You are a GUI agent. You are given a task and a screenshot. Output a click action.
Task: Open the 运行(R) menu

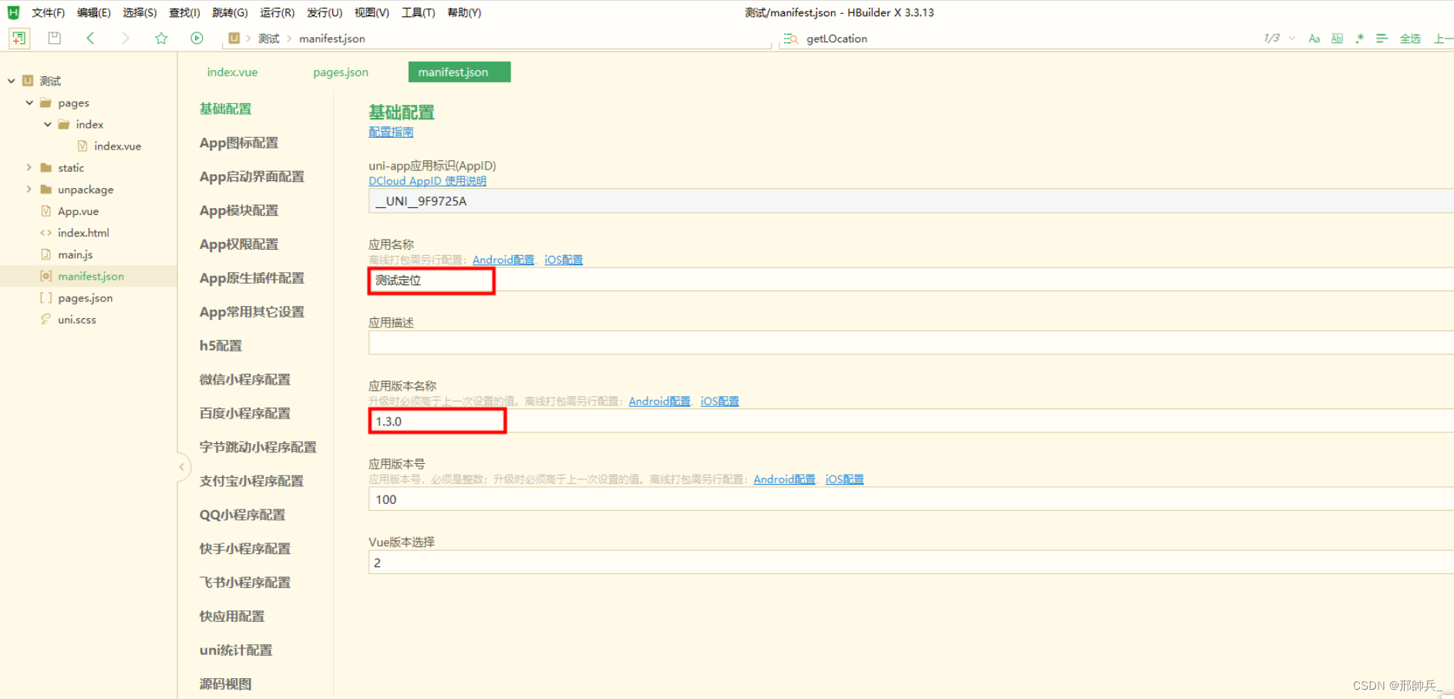click(x=277, y=12)
